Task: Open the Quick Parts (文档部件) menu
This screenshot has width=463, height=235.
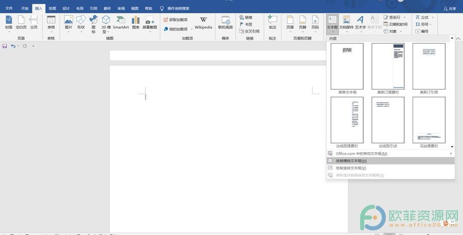Action: click(x=346, y=24)
